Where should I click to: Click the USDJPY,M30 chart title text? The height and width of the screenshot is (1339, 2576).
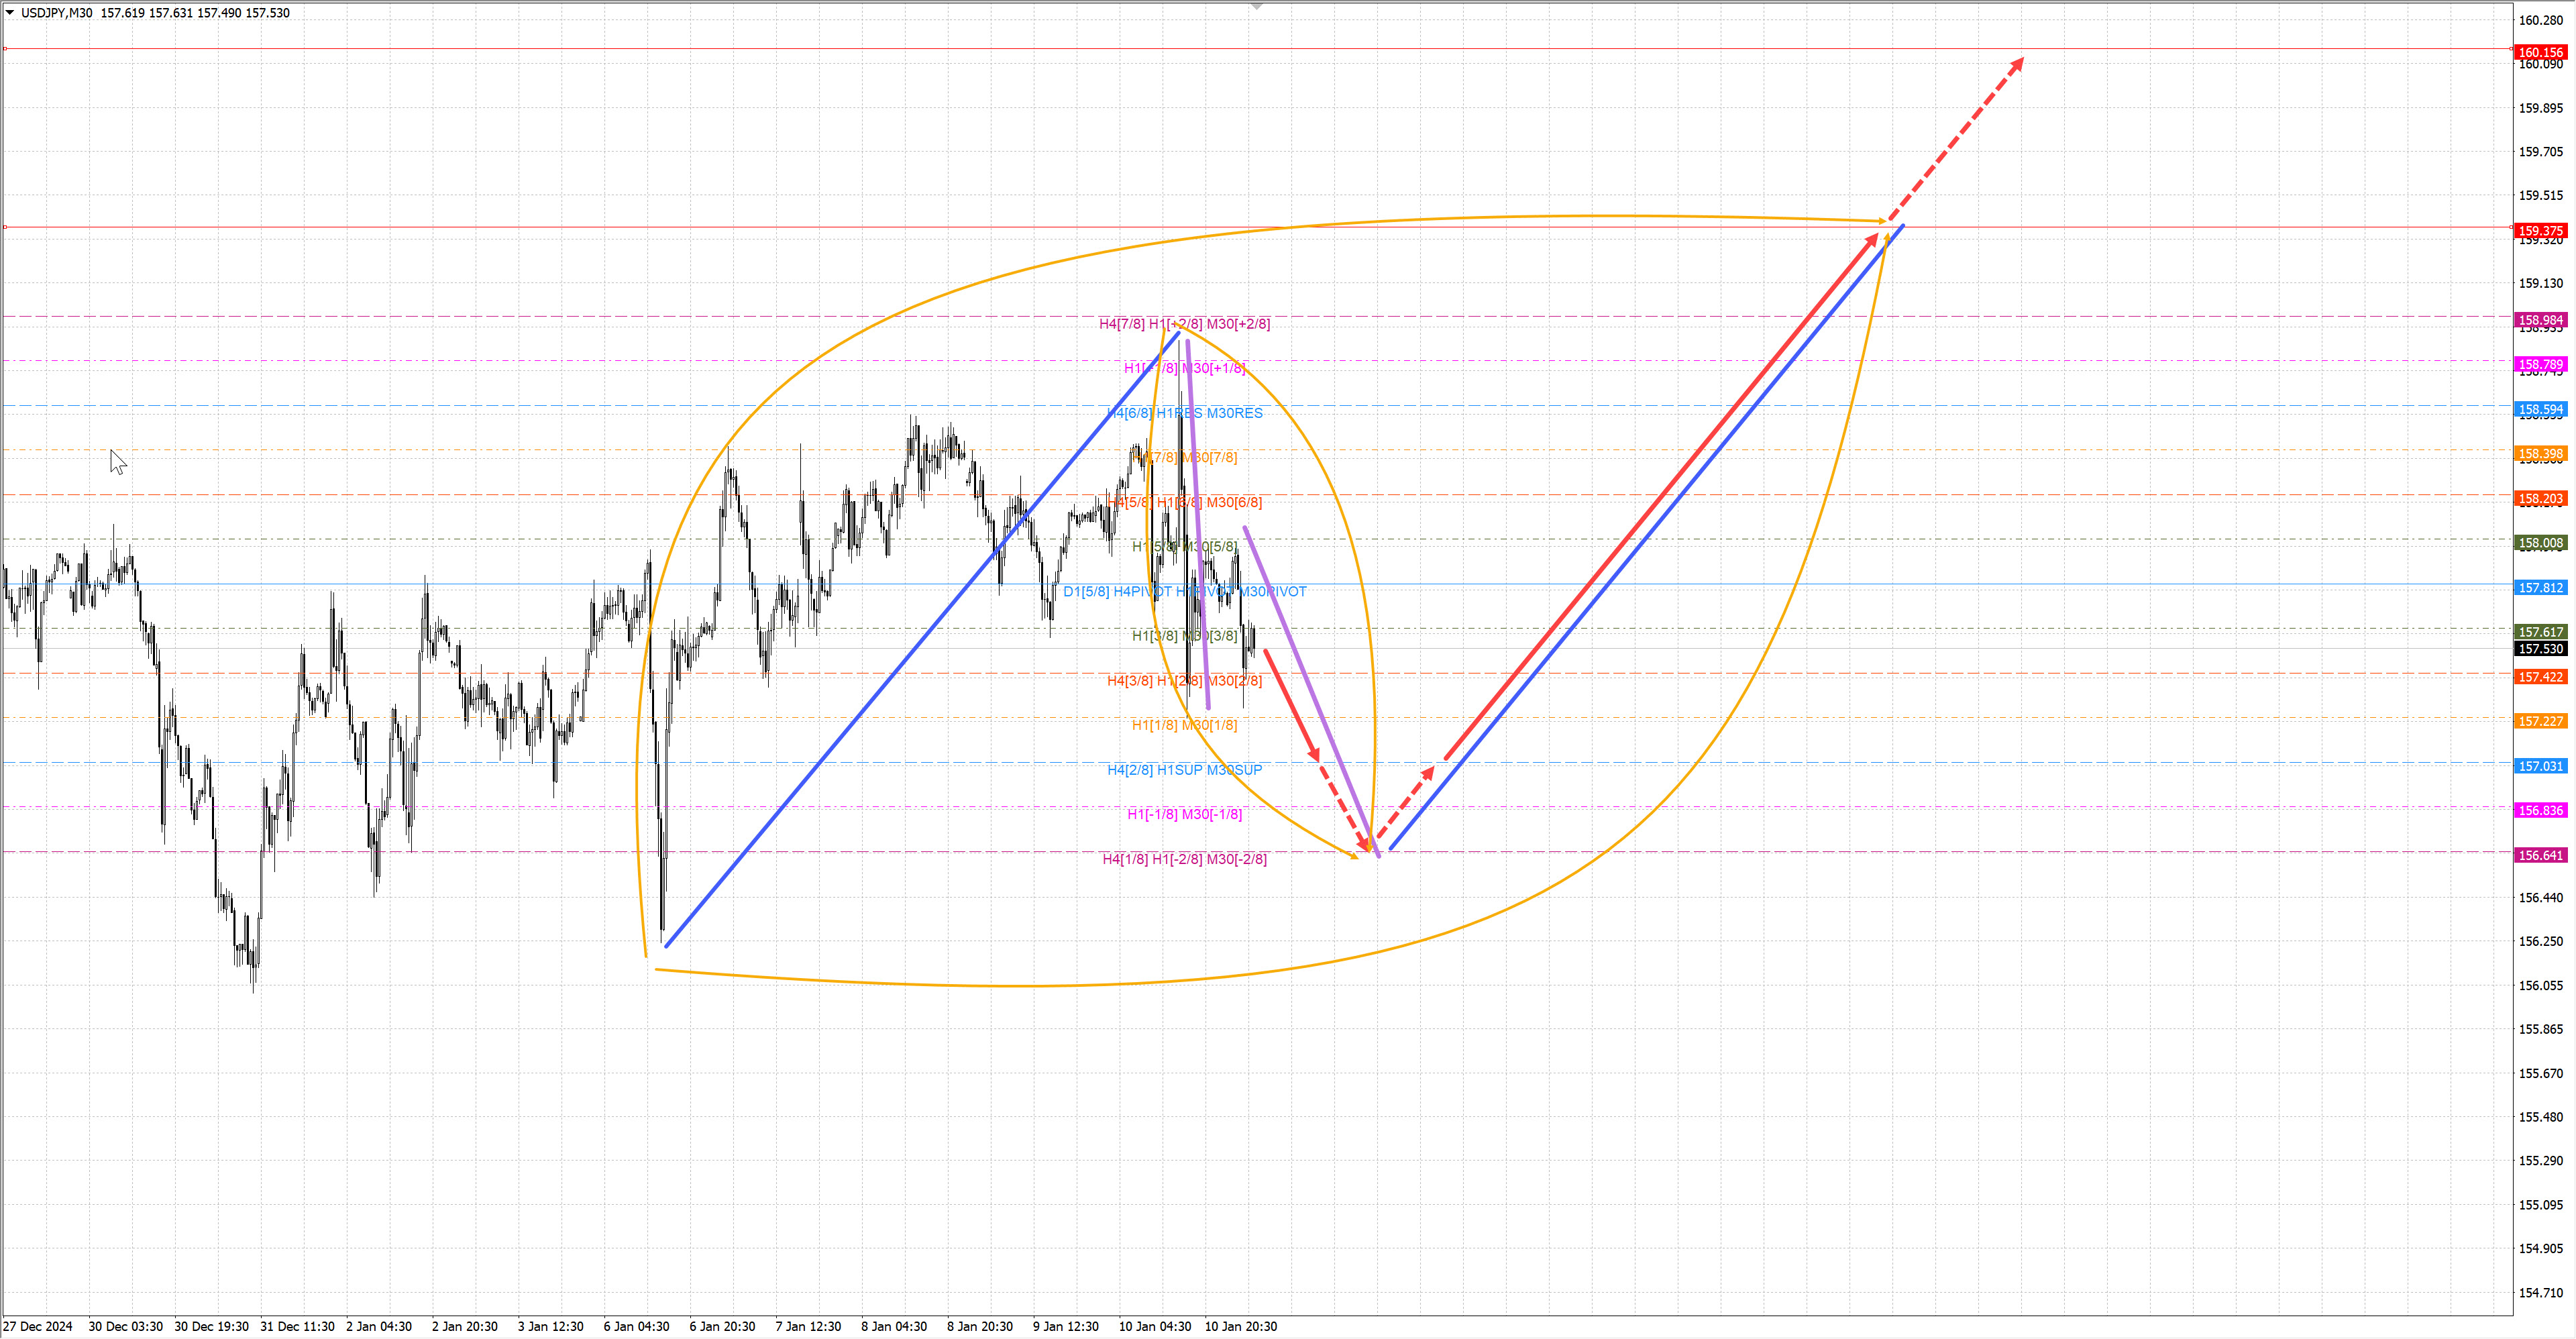pos(57,13)
